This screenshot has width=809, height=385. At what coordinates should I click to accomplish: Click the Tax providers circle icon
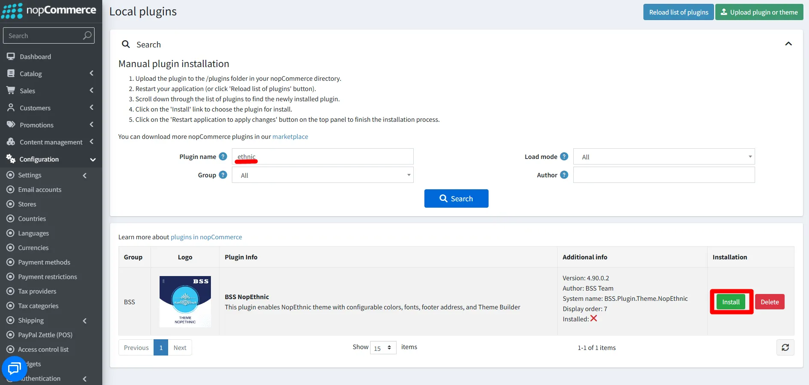pyautogui.click(x=11, y=291)
